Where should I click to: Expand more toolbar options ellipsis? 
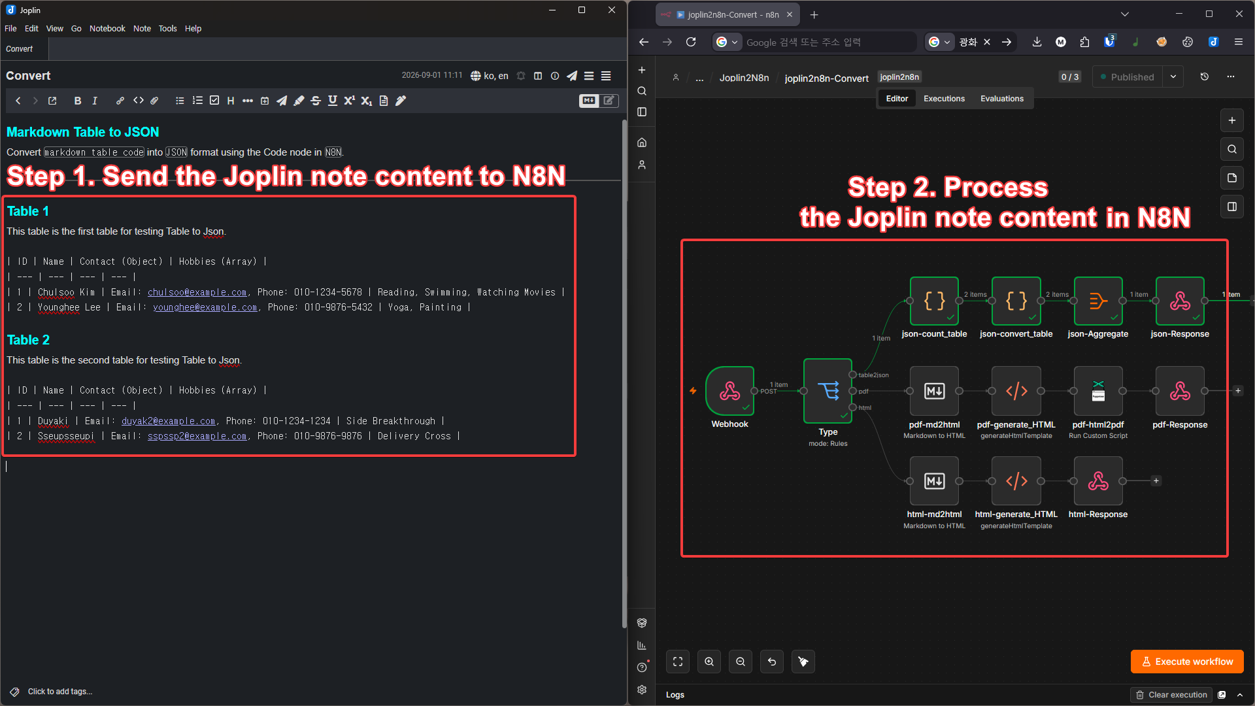pyautogui.click(x=248, y=101)
